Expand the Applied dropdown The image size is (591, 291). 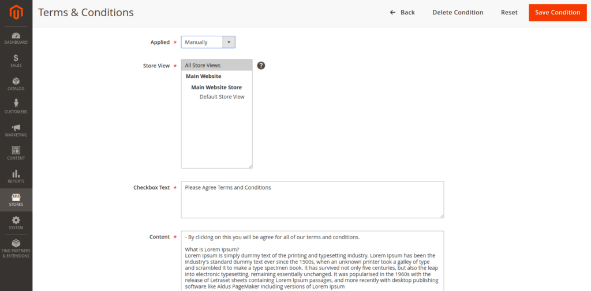coord(208,42)
